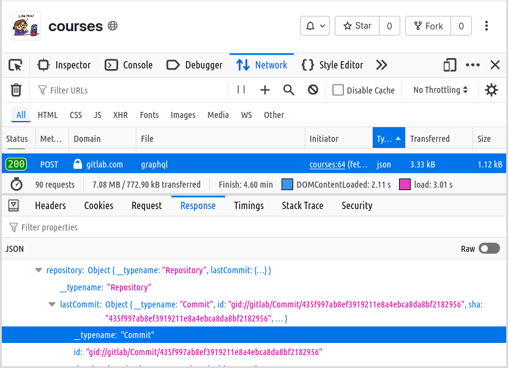Open network settings gear icon
The height and width of the screenshot is (368, 508).
pyautogui.click(x=491, y=90)
